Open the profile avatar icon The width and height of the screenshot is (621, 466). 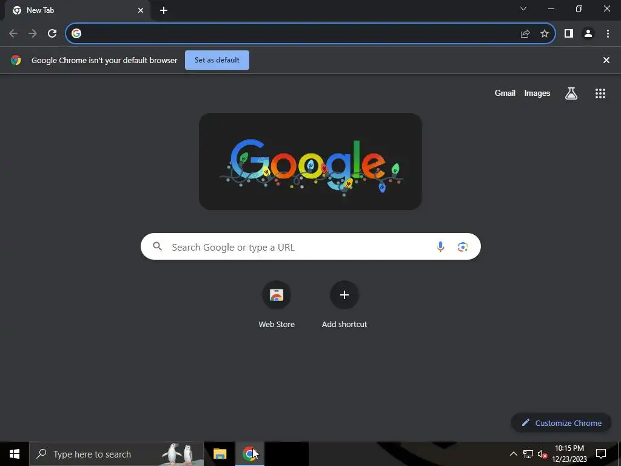click(x=588, y=33)
